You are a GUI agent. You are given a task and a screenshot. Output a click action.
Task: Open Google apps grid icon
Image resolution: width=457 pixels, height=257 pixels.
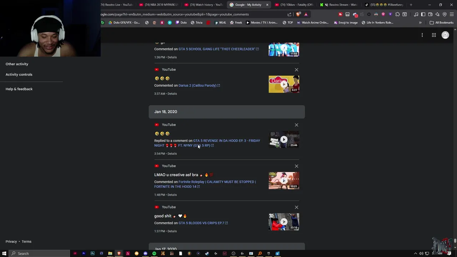tap(434, 35)
